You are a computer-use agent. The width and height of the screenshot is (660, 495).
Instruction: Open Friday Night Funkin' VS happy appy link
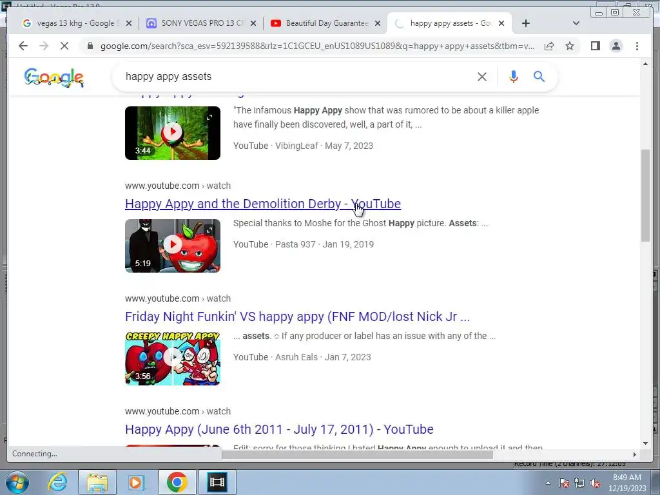point(297,316)
